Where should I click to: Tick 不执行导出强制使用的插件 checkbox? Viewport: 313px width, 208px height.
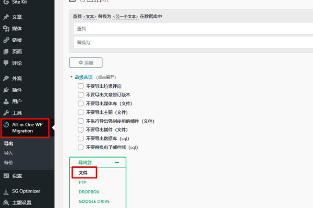click(81, 121)
